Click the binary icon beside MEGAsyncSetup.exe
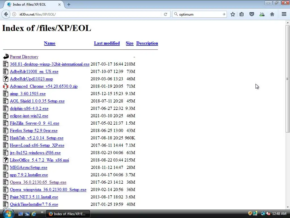Viewport: 290px width, 218px height. coord(6,167)
